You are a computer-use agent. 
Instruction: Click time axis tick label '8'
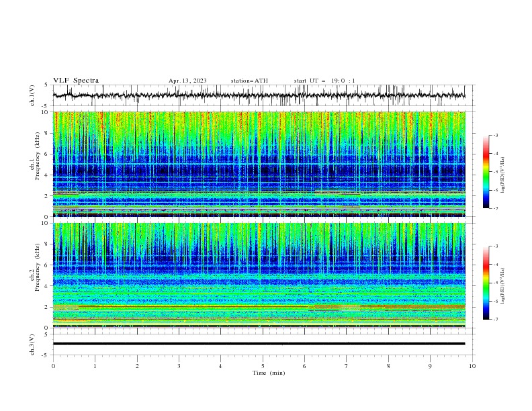388,366
